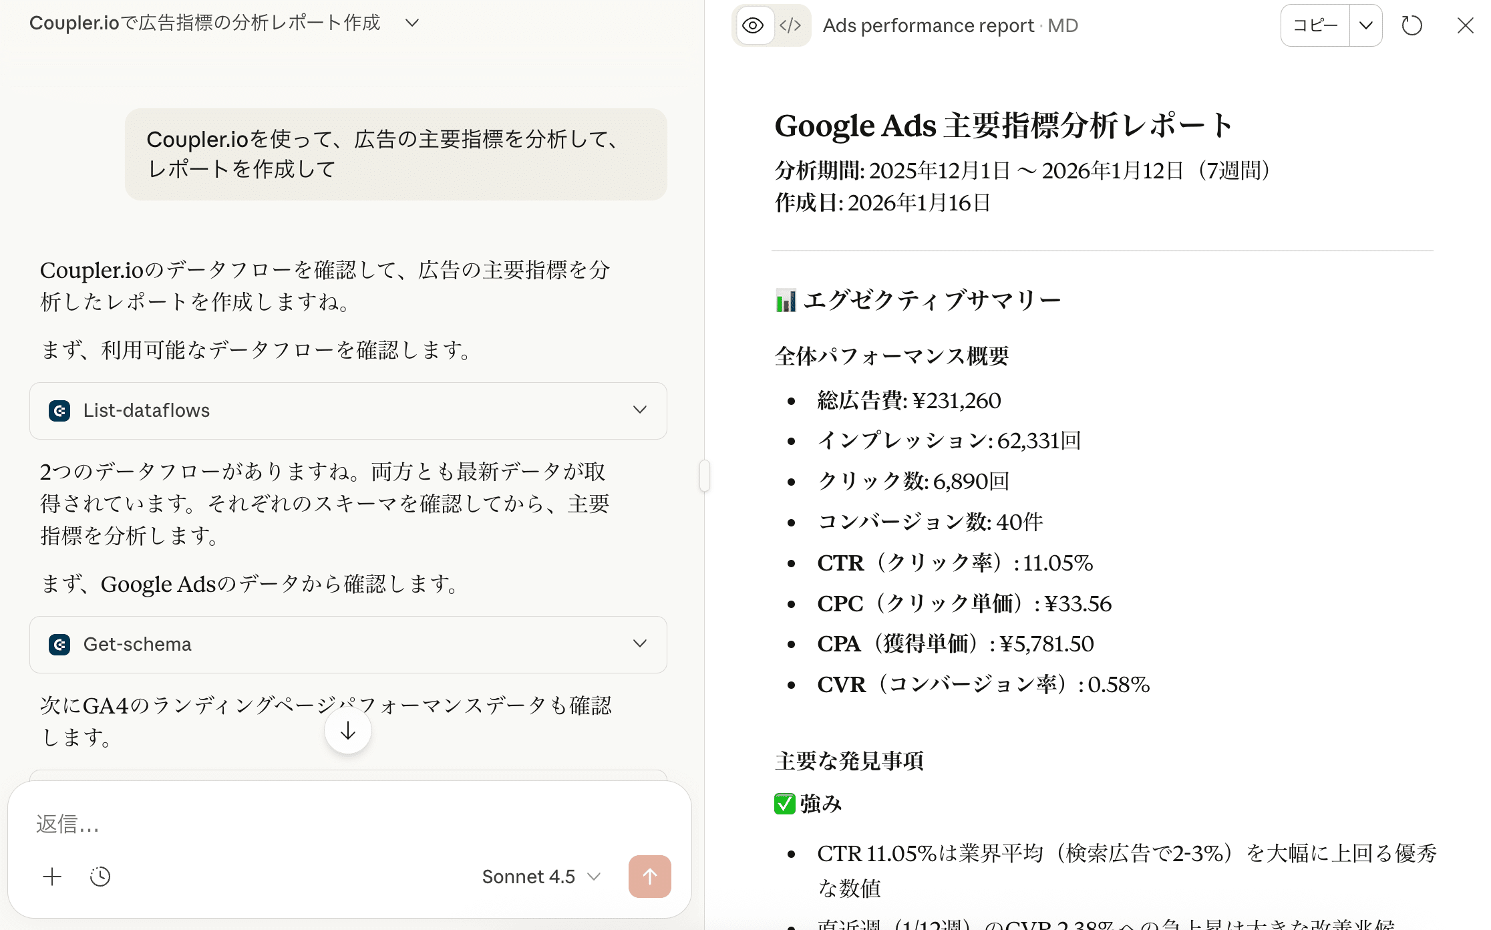This screenshot has height=930, width=1491.
Task: Open the copy options dropdown arrow
Action: point(1366,25)
